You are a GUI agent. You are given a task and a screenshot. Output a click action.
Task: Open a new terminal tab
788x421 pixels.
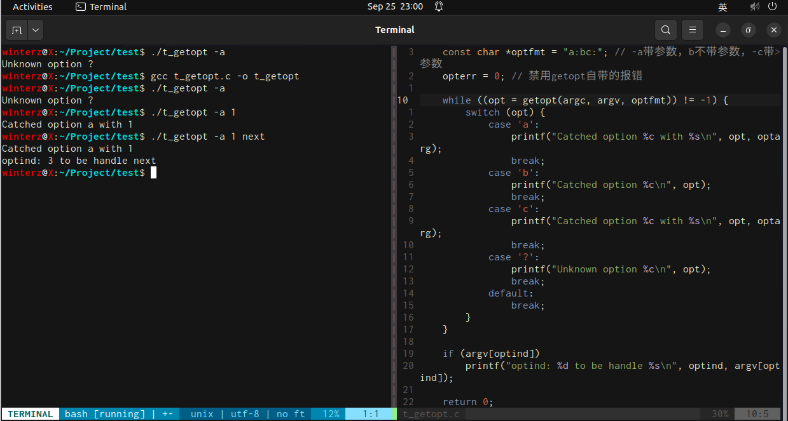point(17,30)
